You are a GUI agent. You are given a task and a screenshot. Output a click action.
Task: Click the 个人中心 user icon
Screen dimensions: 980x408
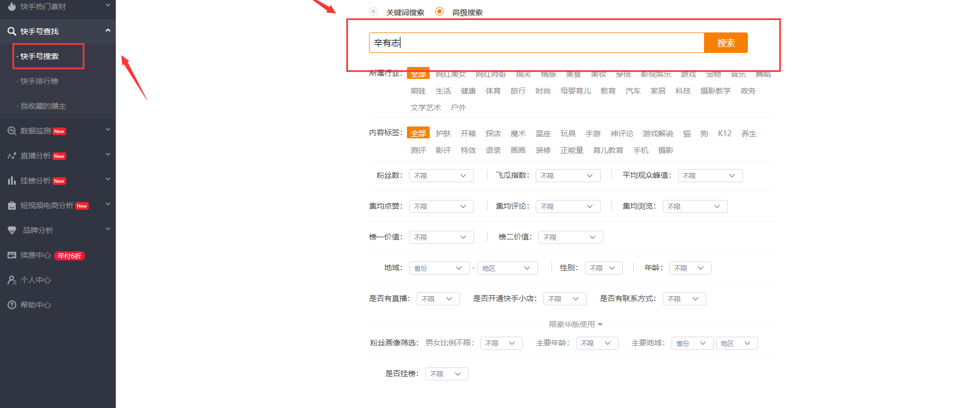coord(11,280)
